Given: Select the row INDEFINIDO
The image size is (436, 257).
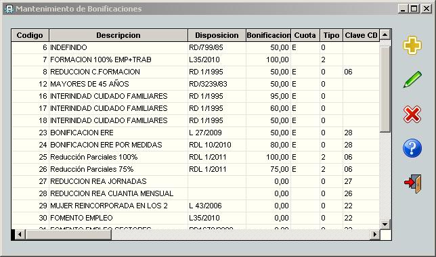Looking at the screenshot, I should (196, 47).
